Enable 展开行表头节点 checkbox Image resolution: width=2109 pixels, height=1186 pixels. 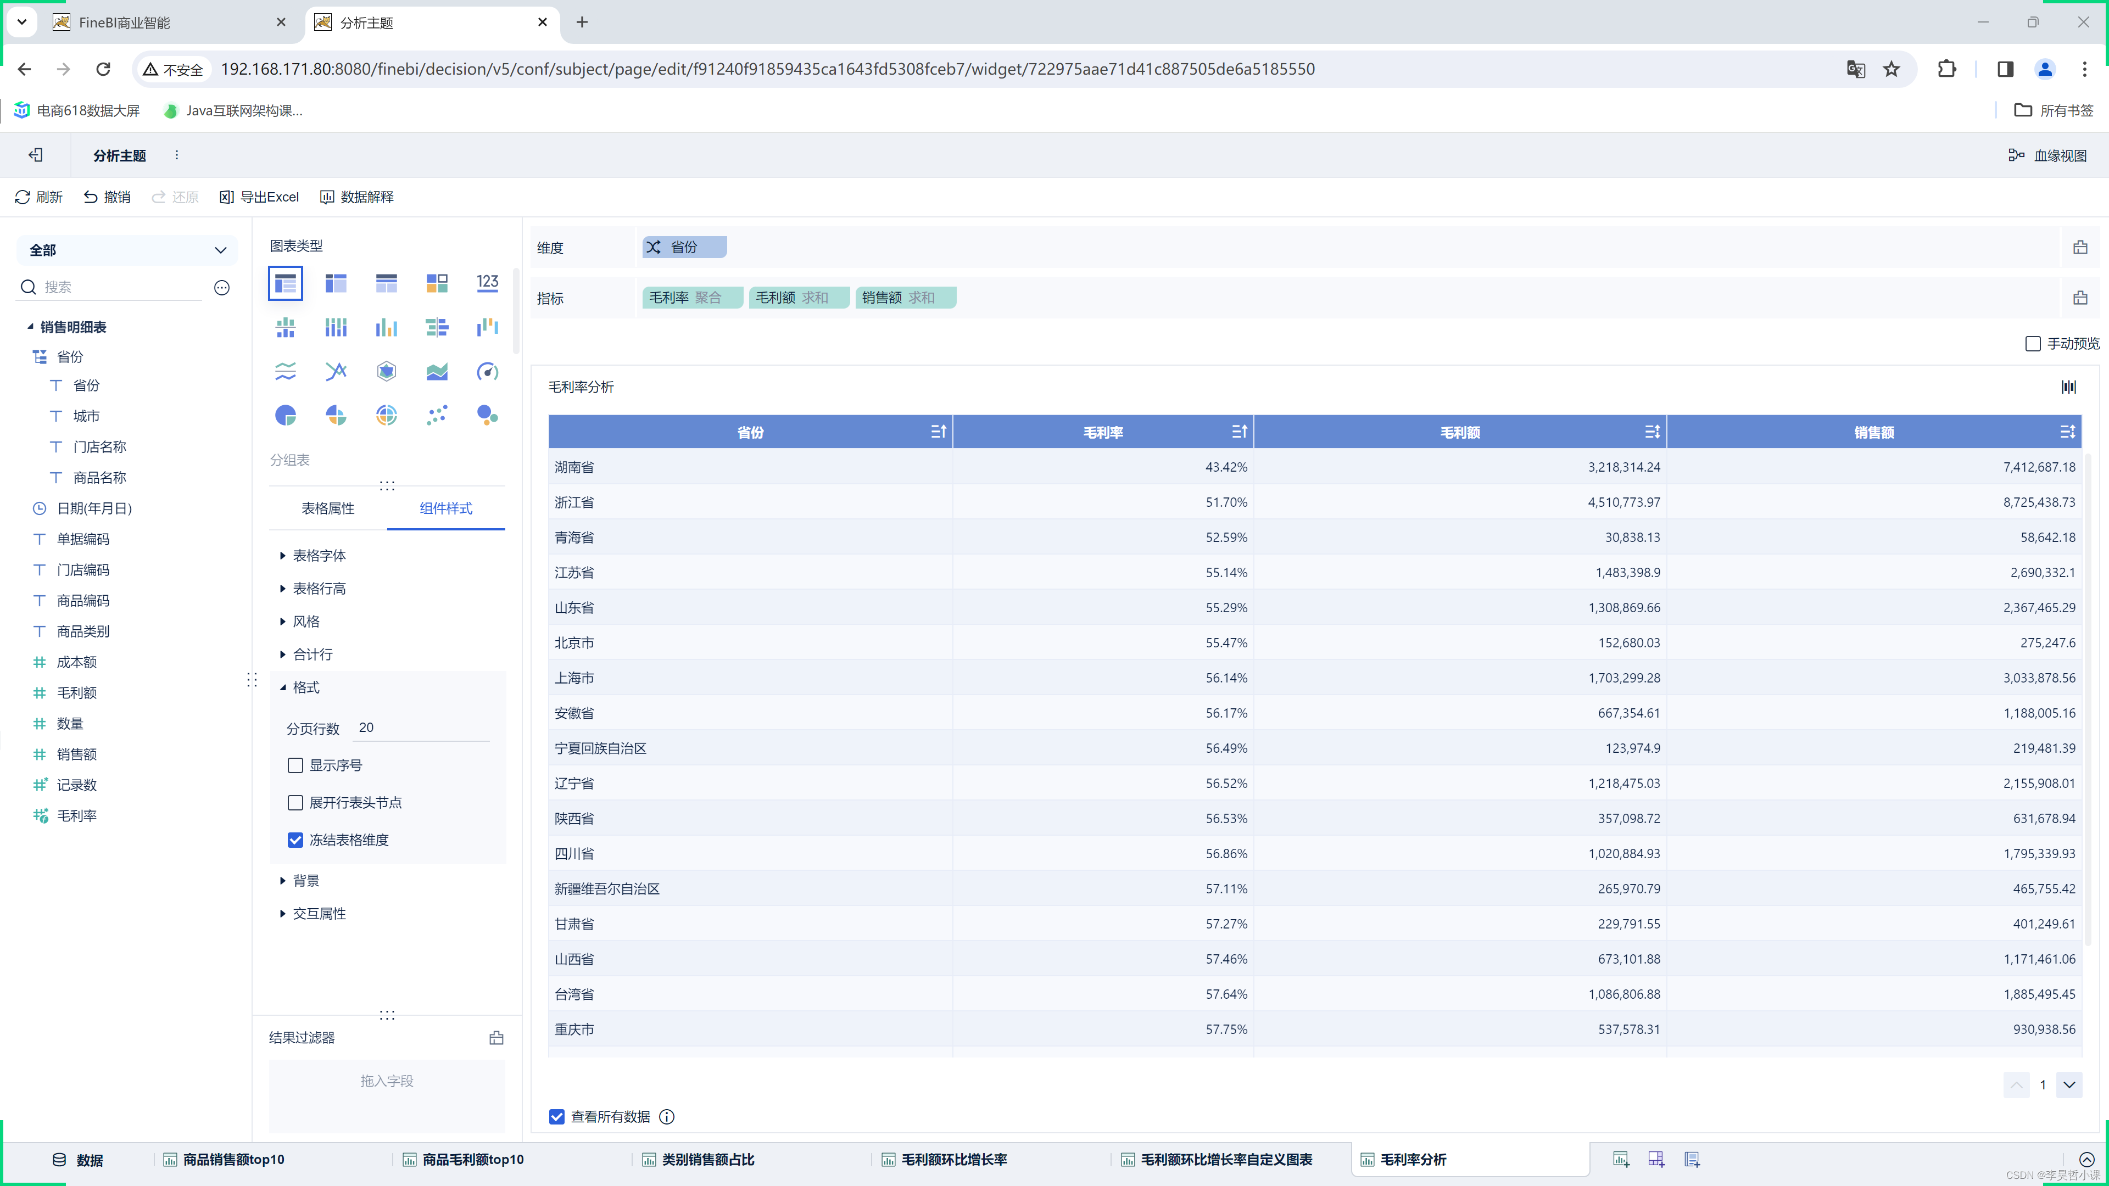coord(295,803)
